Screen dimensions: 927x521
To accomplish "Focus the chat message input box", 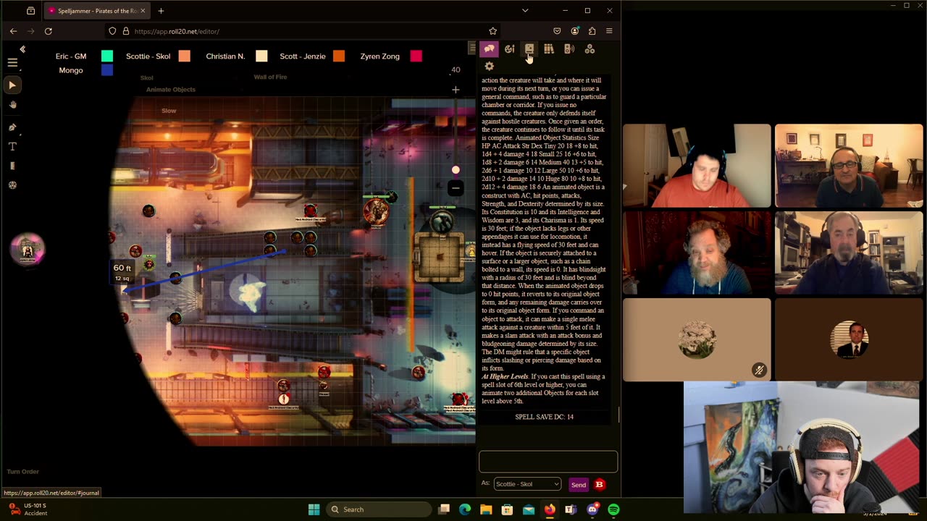I will pos(548,461).
